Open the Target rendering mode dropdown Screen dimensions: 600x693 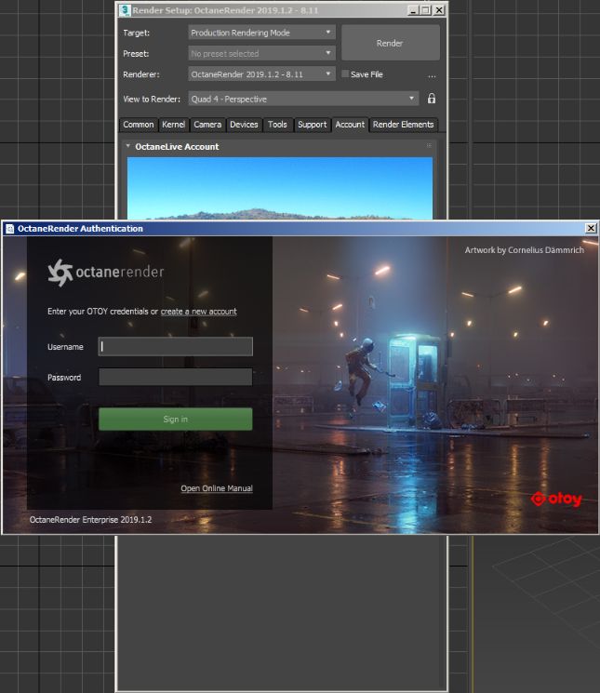pyautogui.click(x=261, y=33)
